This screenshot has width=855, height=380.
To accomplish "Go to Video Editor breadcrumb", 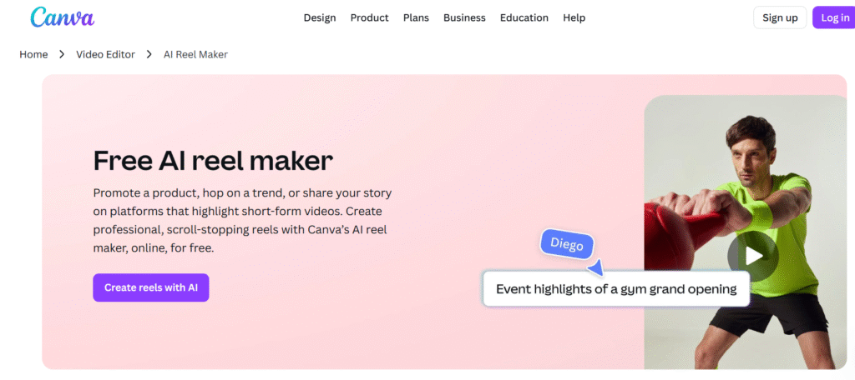I will tap(105, 54).
